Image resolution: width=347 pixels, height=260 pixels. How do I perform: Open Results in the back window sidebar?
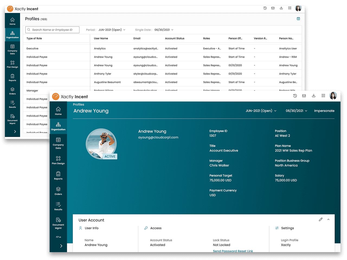tap(12, 104)
